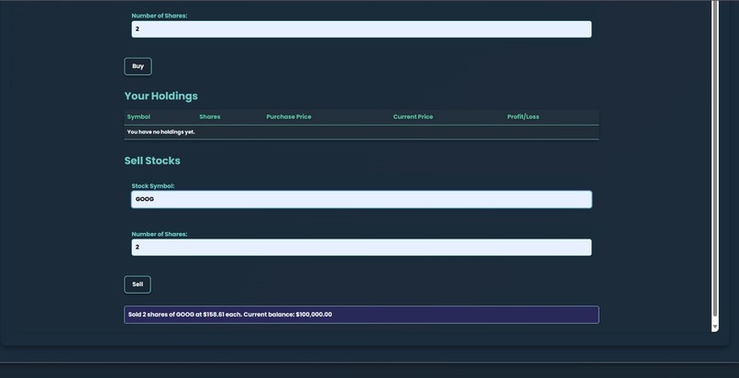Select the Current Price column header
The image size is (739, 378).
(x=413, y=117)
